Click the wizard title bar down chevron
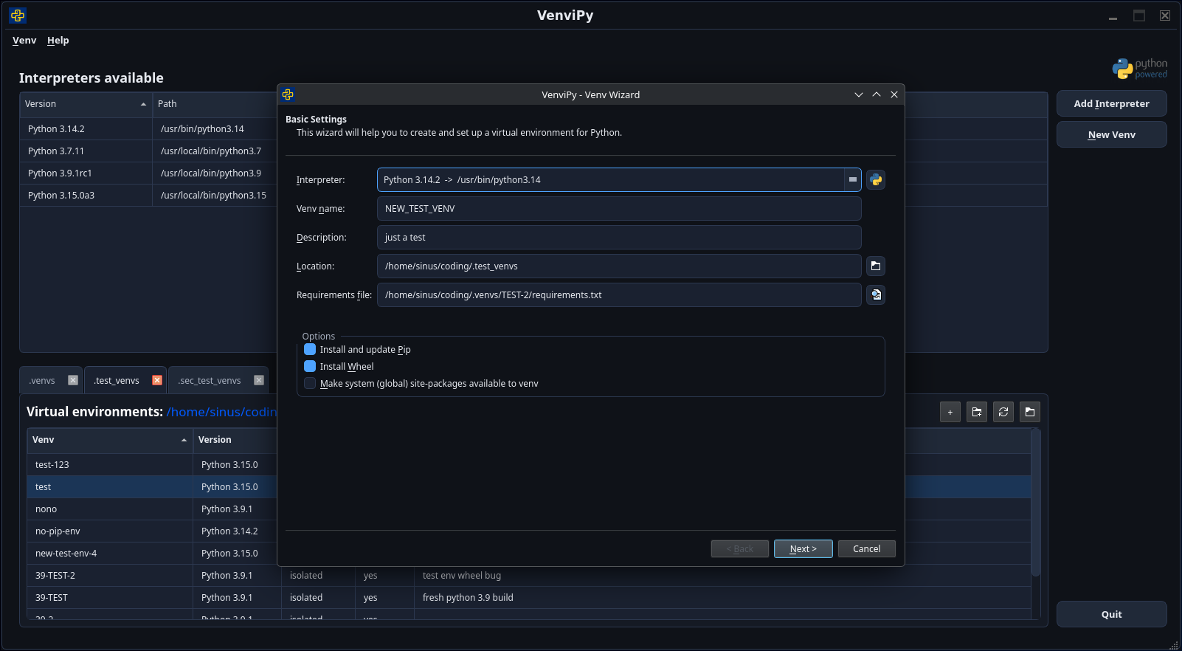The width and height of the screenshot is (1182, 651). coord(859,94)
